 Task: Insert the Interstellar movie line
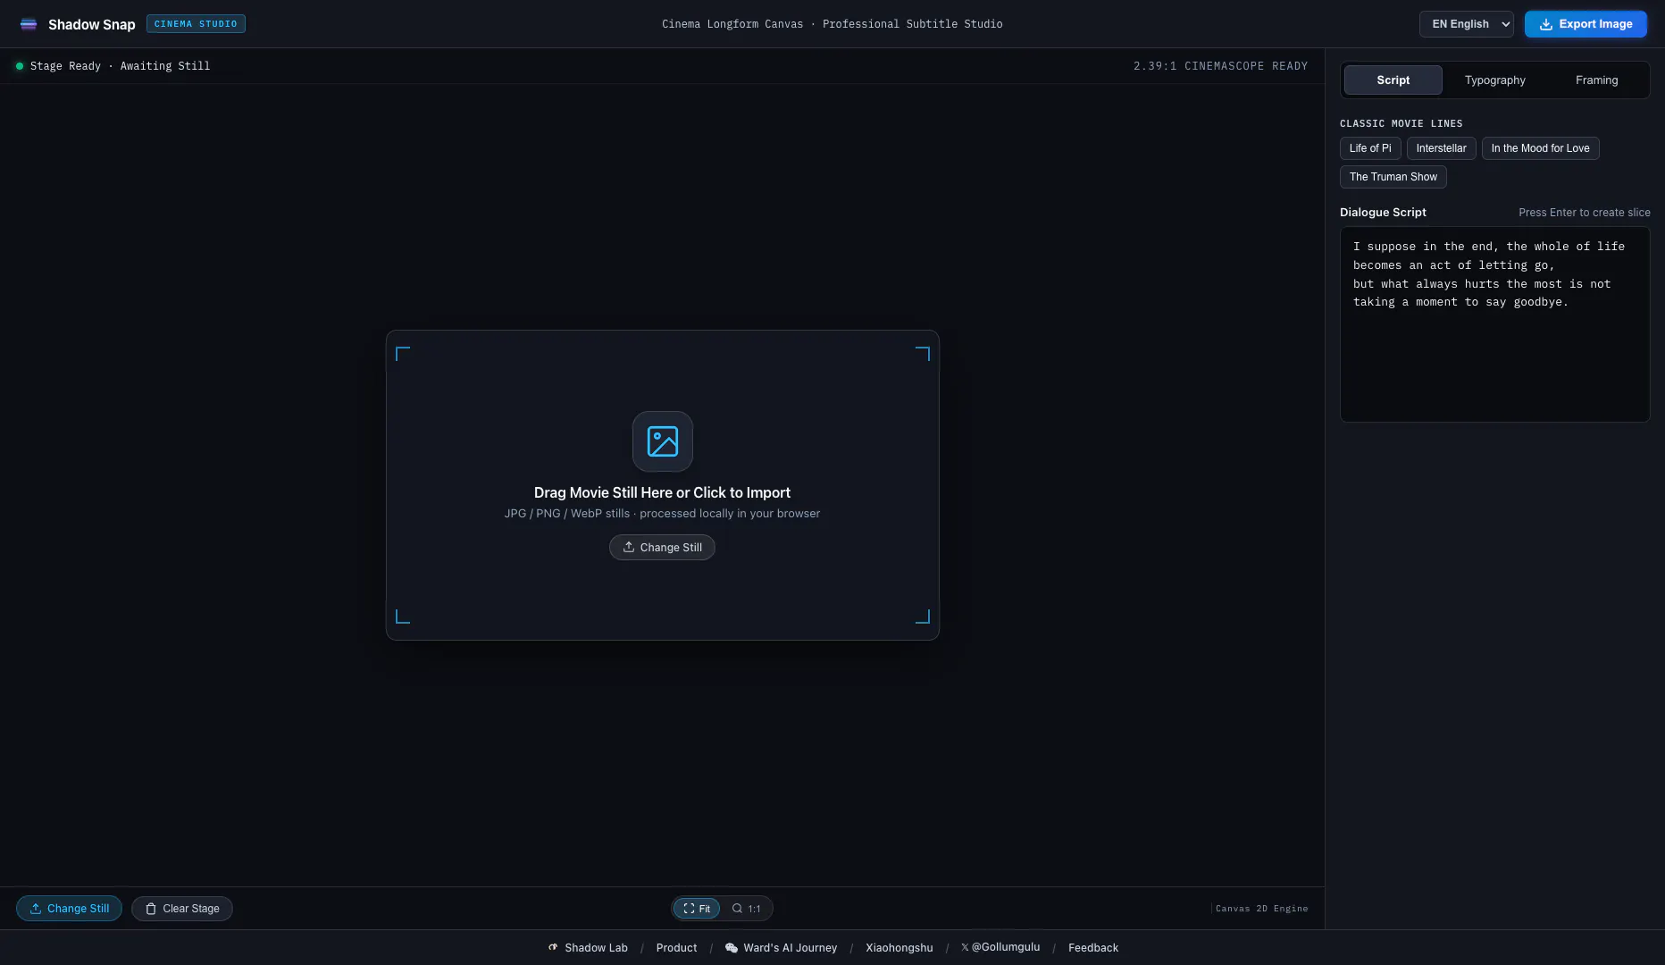[x=1441, y=148]
